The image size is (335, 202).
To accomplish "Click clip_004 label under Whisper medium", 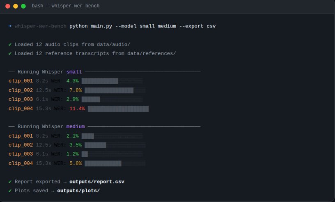I will pyautogui.click(x=21, y=163).
